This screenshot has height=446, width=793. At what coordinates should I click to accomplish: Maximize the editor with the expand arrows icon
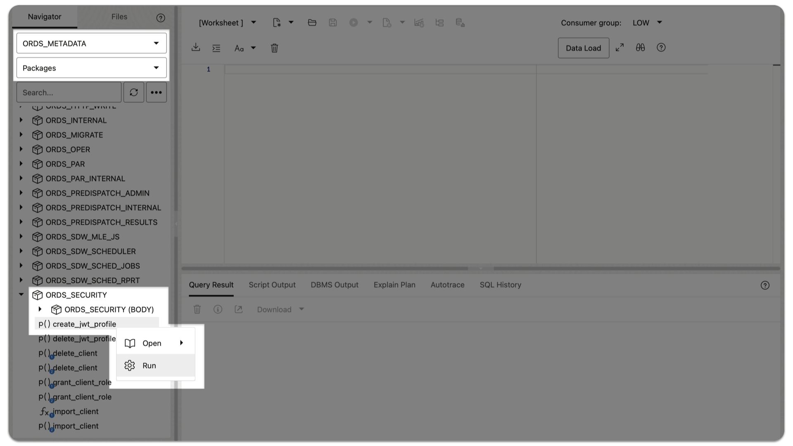click(x=620, y=47)
